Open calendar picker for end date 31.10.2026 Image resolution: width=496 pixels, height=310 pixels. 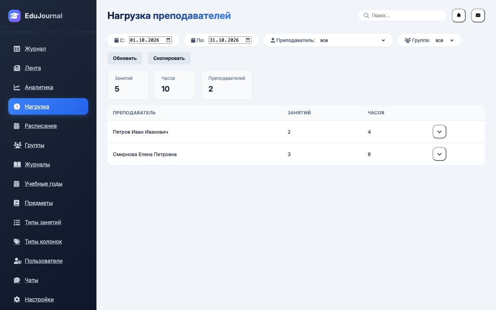click(248, 40)
